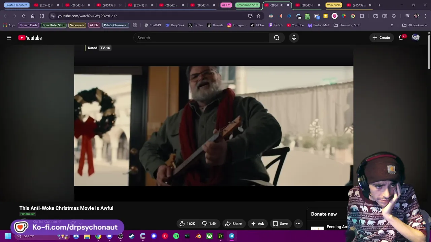Open the AI, Etc bookmark group
The image size is (431, 242).
coord(94,25)
